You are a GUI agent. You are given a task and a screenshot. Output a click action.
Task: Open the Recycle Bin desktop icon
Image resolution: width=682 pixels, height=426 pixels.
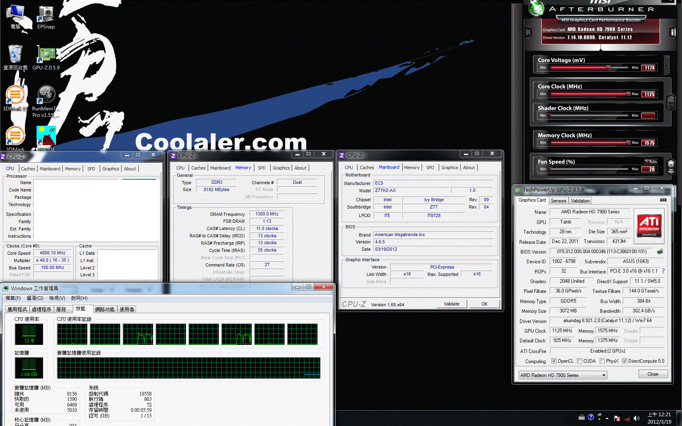(x=15, y=58)
